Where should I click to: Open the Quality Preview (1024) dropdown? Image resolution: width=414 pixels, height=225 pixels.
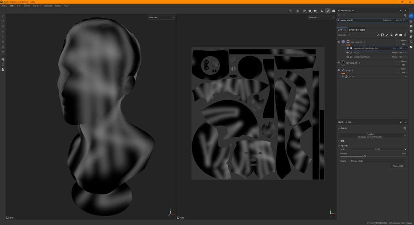(x=378, y=161)
